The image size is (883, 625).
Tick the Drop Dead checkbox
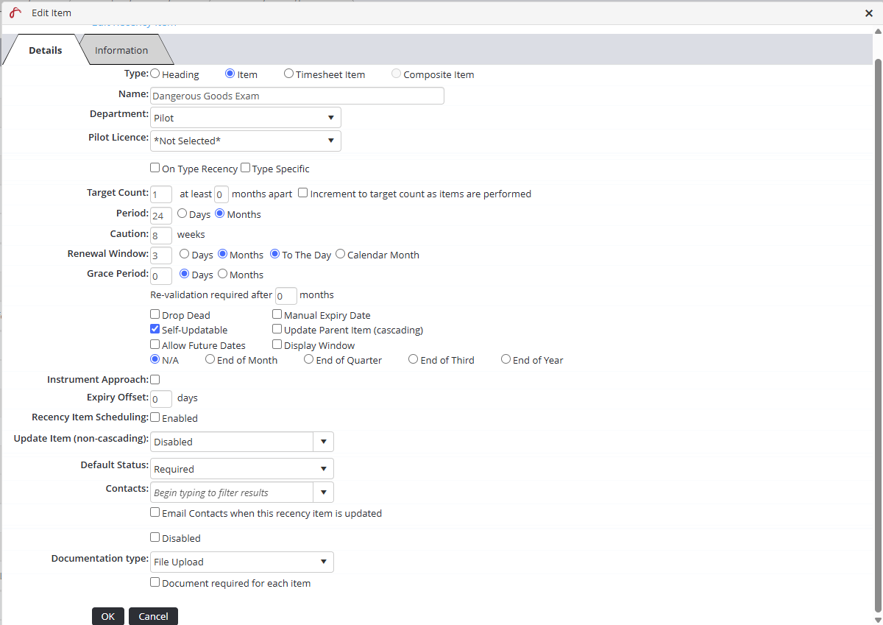coord(155,314)
